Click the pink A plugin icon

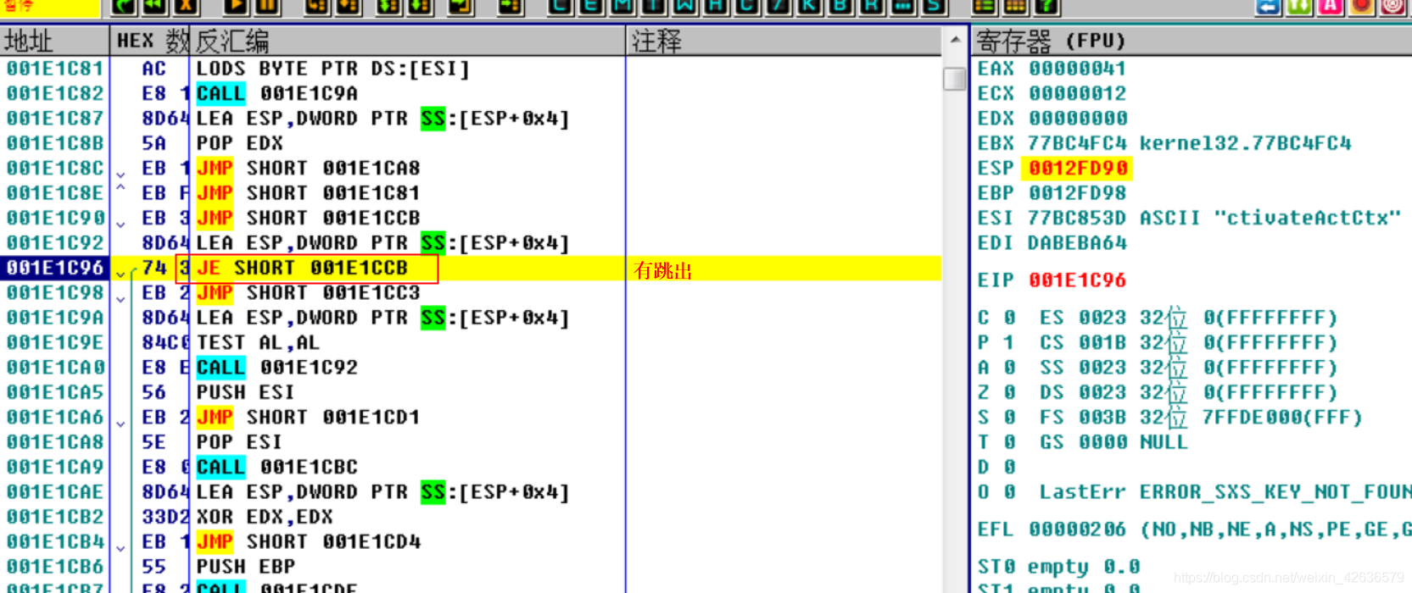(1330, 7)
